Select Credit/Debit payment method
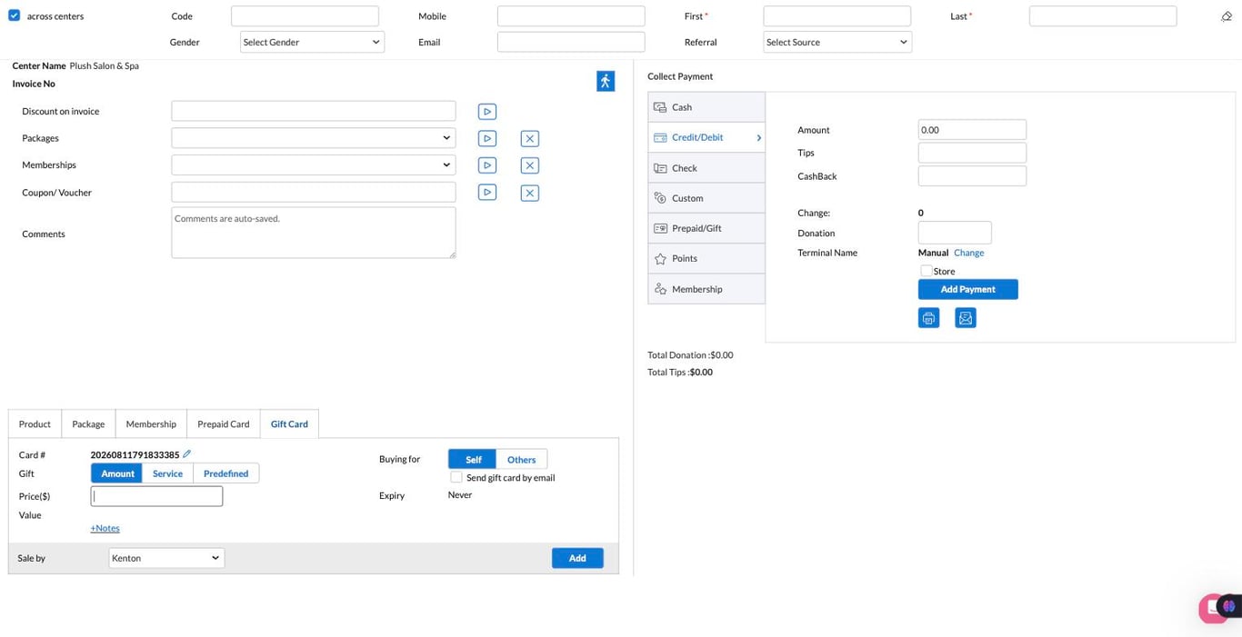The height and width of the screenshot is (637, 1242). [706, 137]
